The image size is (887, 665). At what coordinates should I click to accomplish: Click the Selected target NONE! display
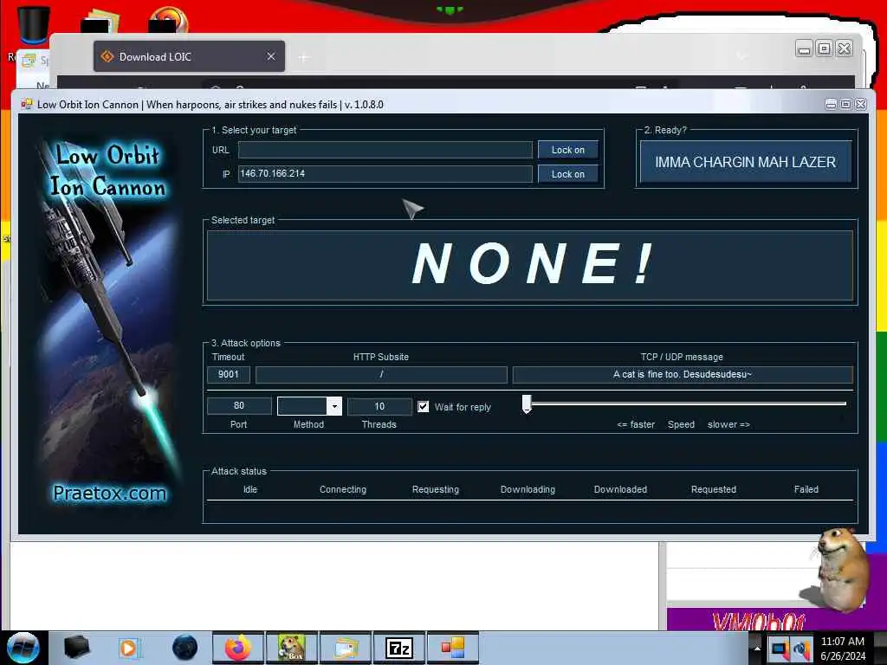click(x=530, y=265)
